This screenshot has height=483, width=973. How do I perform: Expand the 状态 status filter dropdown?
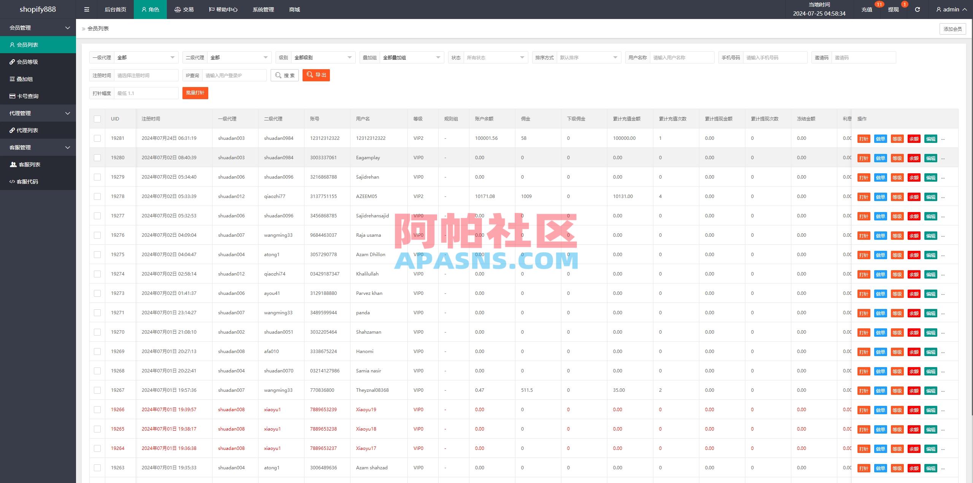(496, 57)
